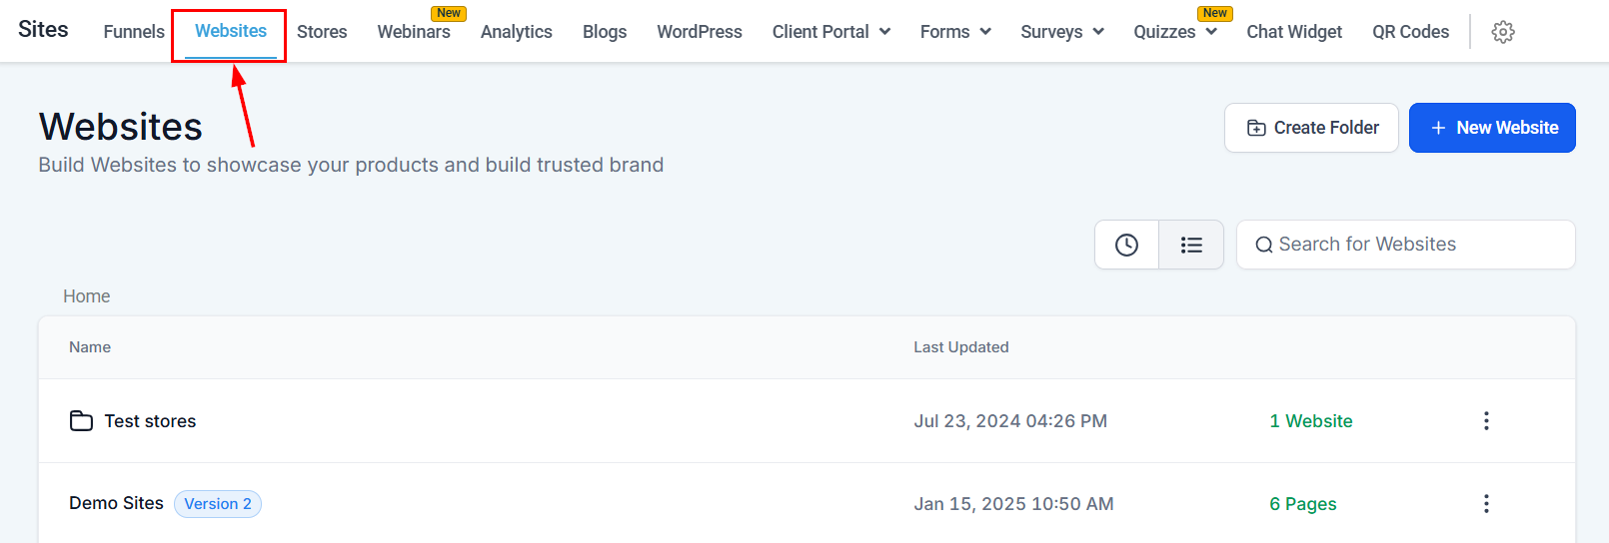The width and height of the screenshot is (1609, 543).
Task: Open Test stores row options menu
Action: 1486,421
